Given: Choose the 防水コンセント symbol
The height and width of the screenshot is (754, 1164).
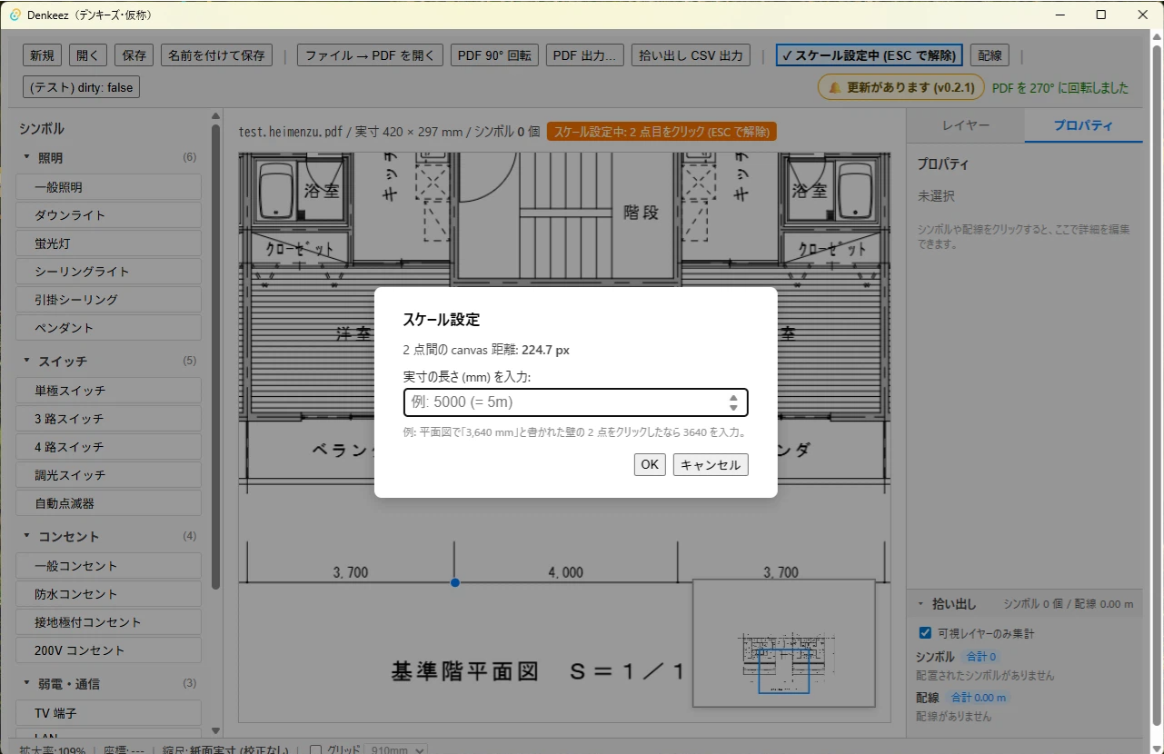Looking at the screenshot, I should coord(108,594).
